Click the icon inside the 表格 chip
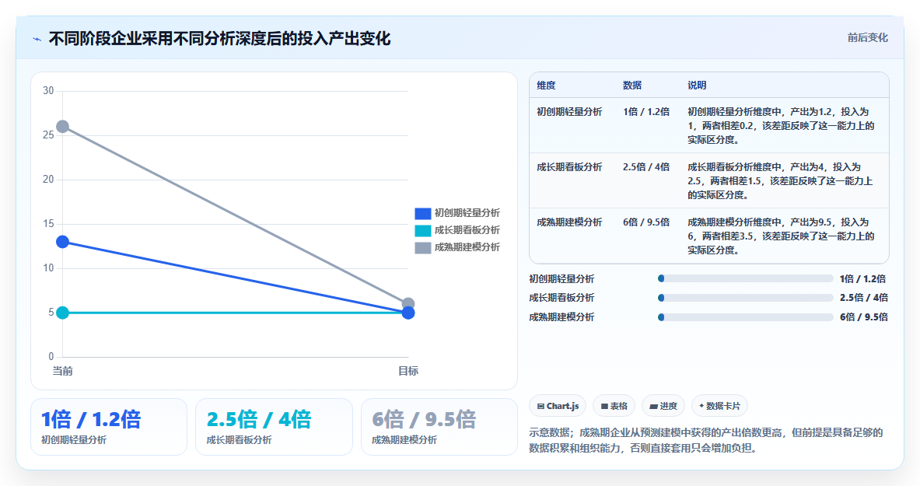The image size is (920, 486). (604, 406)
